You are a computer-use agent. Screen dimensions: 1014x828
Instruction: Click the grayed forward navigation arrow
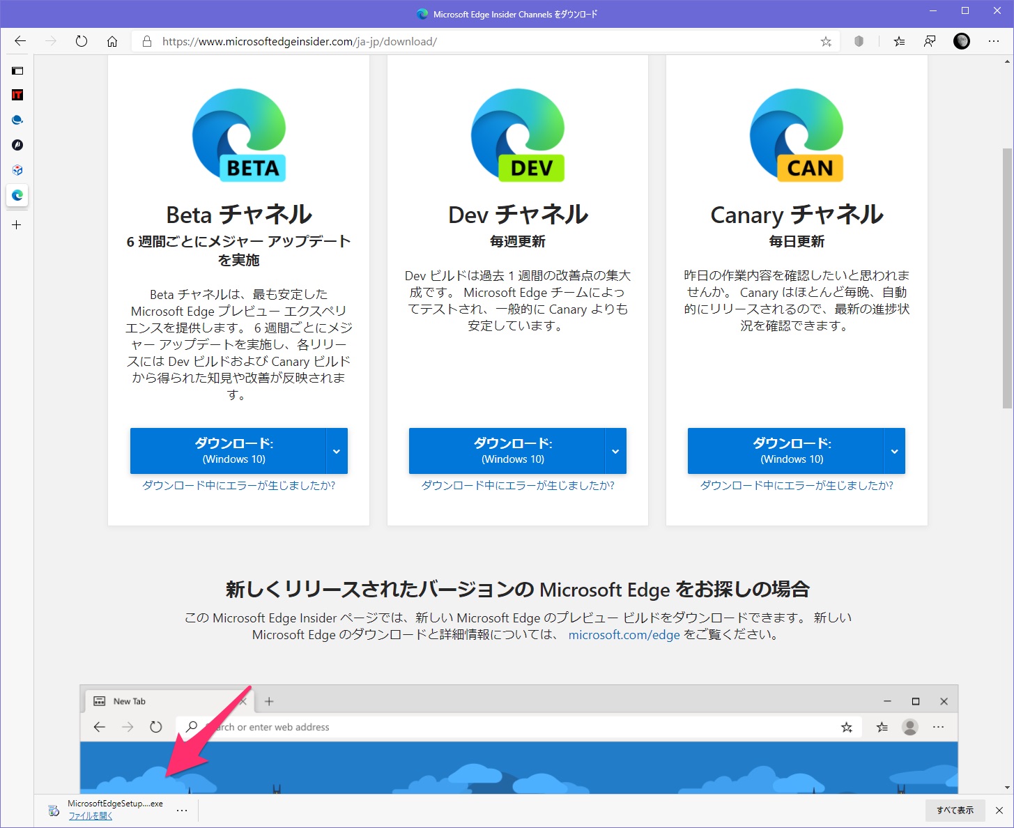[x=51, y=41]
